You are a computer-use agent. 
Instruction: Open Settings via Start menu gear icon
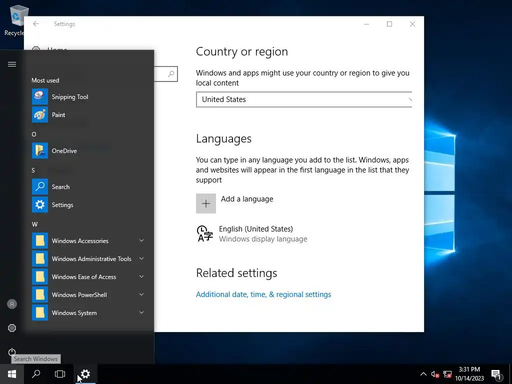pyautogui.click(x=12, y=328)
